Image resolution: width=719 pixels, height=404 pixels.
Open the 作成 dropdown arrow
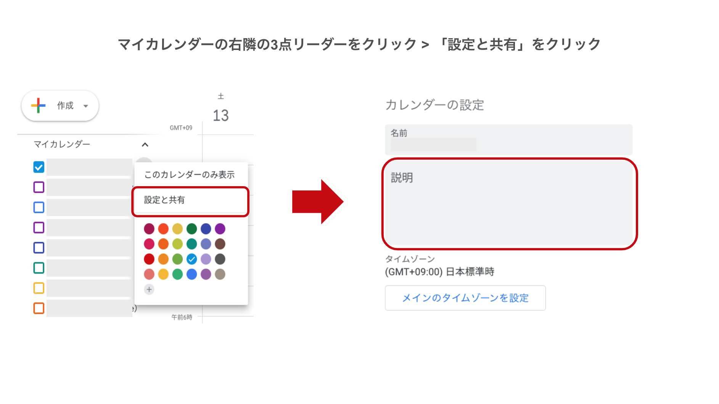point(86,106)
